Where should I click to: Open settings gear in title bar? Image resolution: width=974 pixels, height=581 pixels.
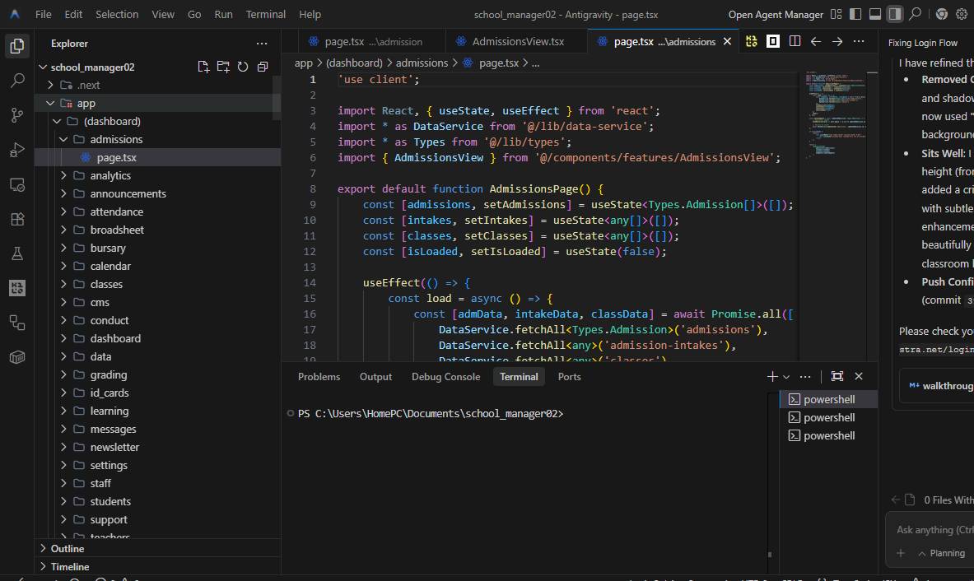pyautogui.click(x=962, y=14)
